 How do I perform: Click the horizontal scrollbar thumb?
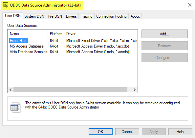(70, 89)
